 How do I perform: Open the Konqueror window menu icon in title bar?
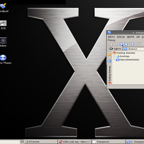tap(109, 32)
